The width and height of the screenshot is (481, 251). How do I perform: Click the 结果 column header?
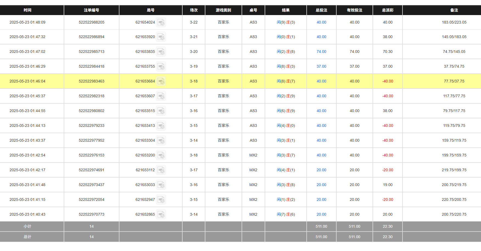click(x=286, y=10)
